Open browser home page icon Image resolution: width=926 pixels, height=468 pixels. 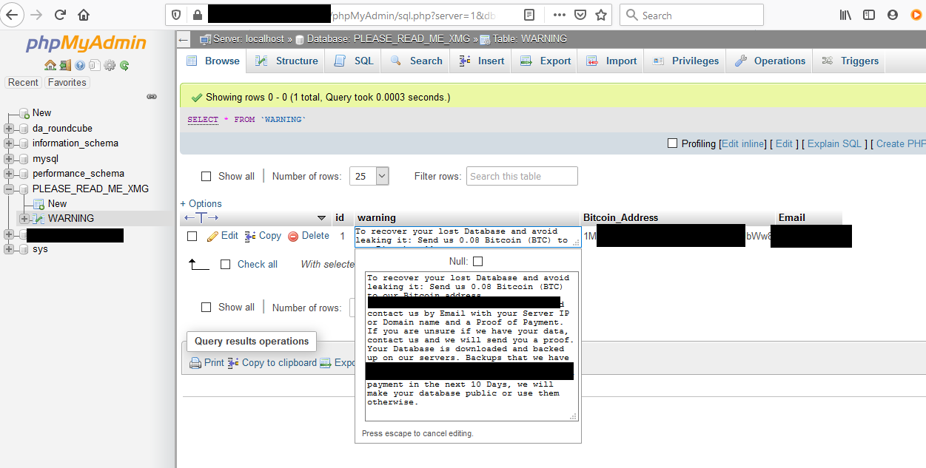coord(84,15)
